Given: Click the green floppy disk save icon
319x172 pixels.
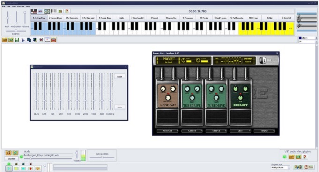Looking at the screenshot, I should pyautogui.click(x=17, y=40).
